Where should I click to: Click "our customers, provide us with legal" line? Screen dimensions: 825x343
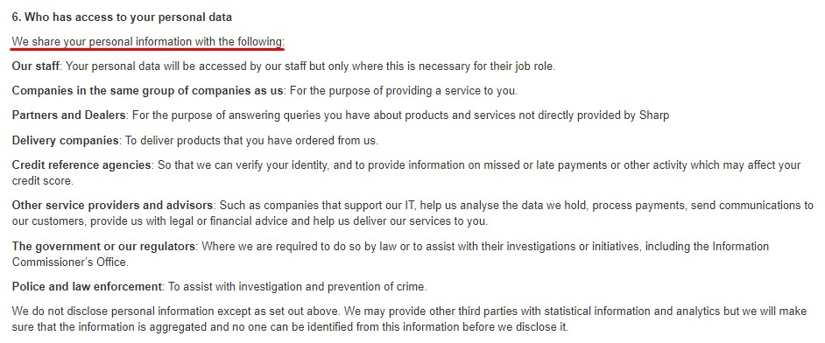(x=250, y=221)
